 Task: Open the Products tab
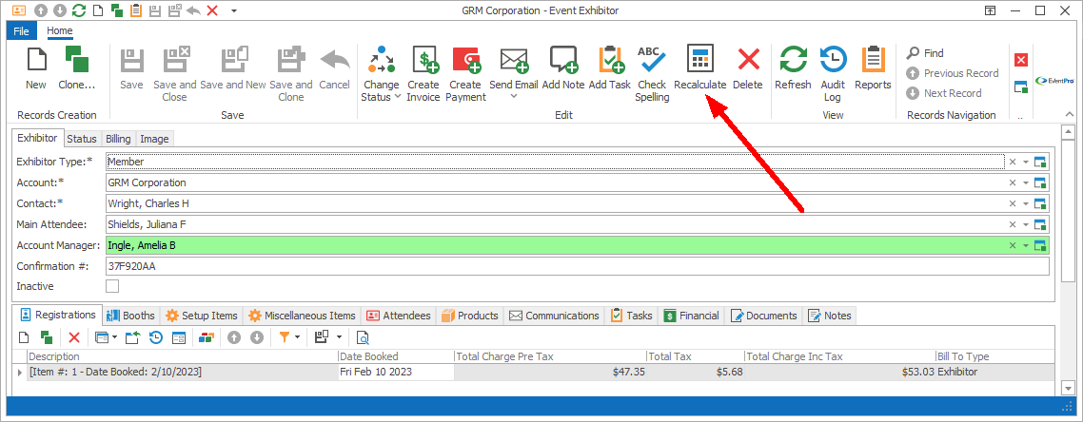(470, 316)
